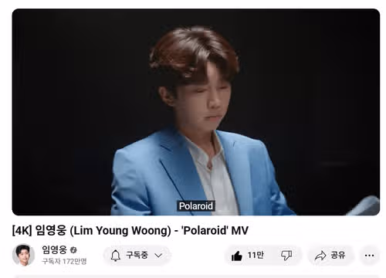Click the [4K] tag in the title
The width and height of the screenshot is (386, 278).
22,230
